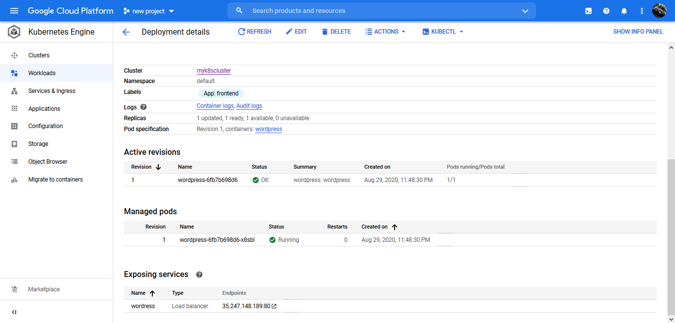
Task: Select Storage in the sidebar
Action: (x=38, y=144)
